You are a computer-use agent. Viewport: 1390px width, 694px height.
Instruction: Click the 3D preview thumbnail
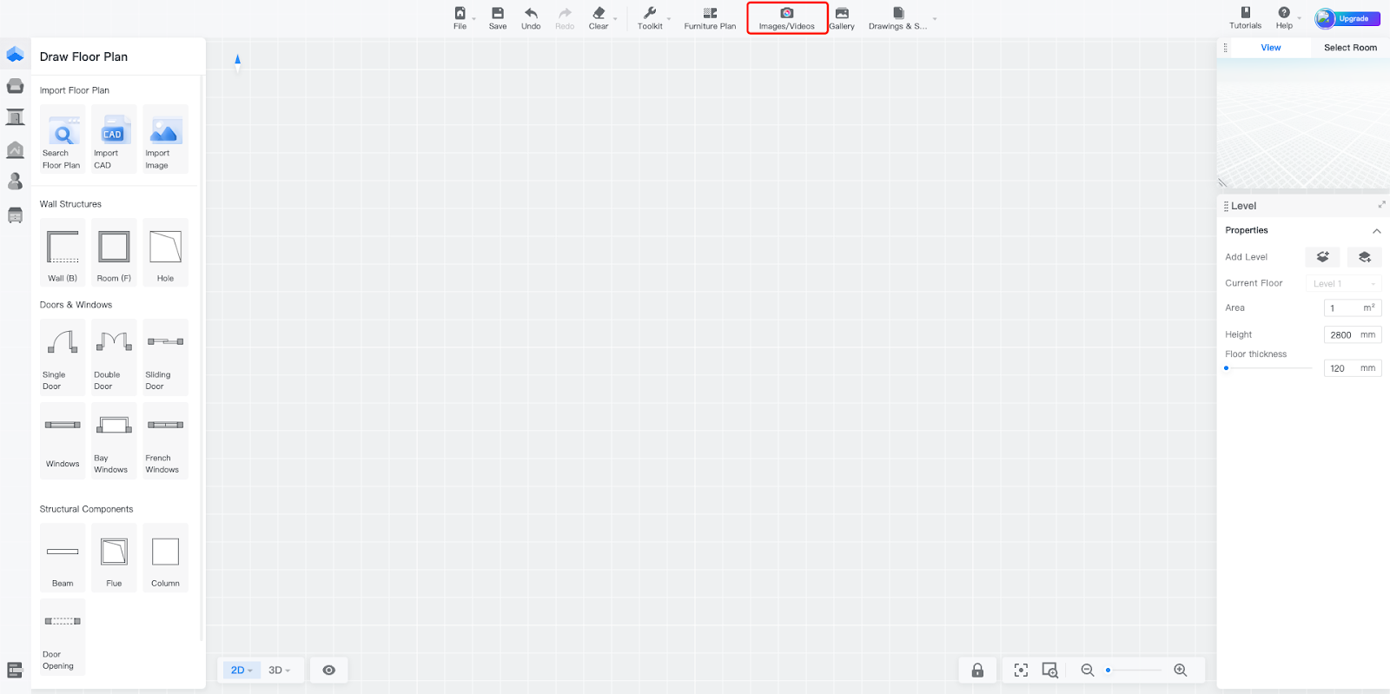[1303, 123]
